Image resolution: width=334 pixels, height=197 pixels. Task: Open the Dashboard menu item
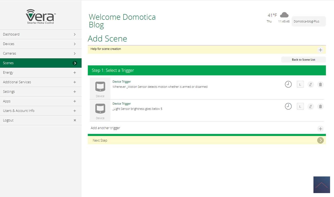(x=41, y=34)
